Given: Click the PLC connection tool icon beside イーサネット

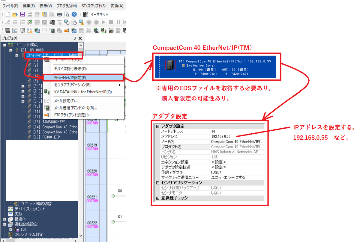Looking at the screenshot, I should tap(85, 14).
